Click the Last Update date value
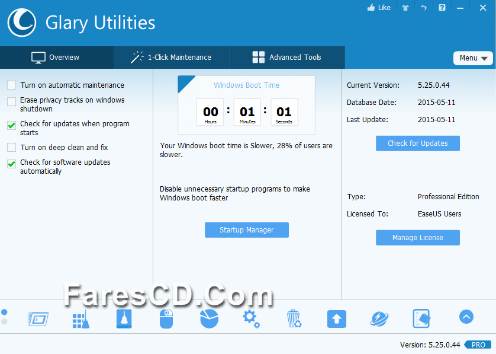 click(437, 119)
